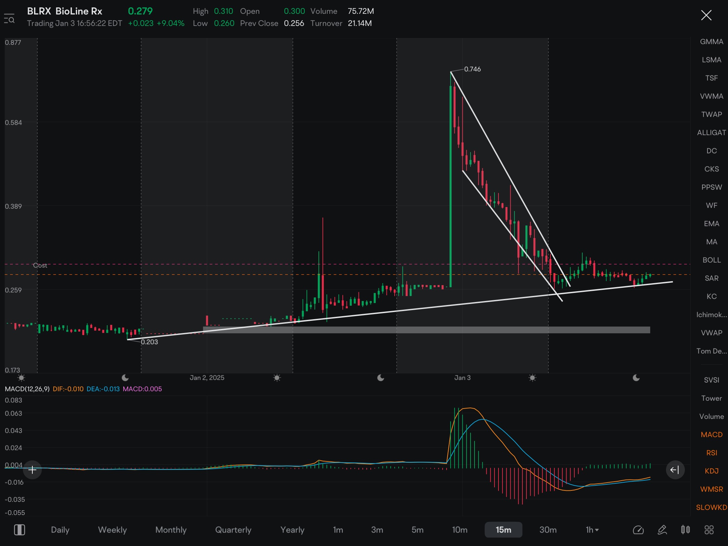Click the Cost line label
The image size is (728, 546).
click(40, 266)
